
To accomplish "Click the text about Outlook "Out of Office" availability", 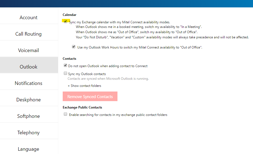I will 137,32.
